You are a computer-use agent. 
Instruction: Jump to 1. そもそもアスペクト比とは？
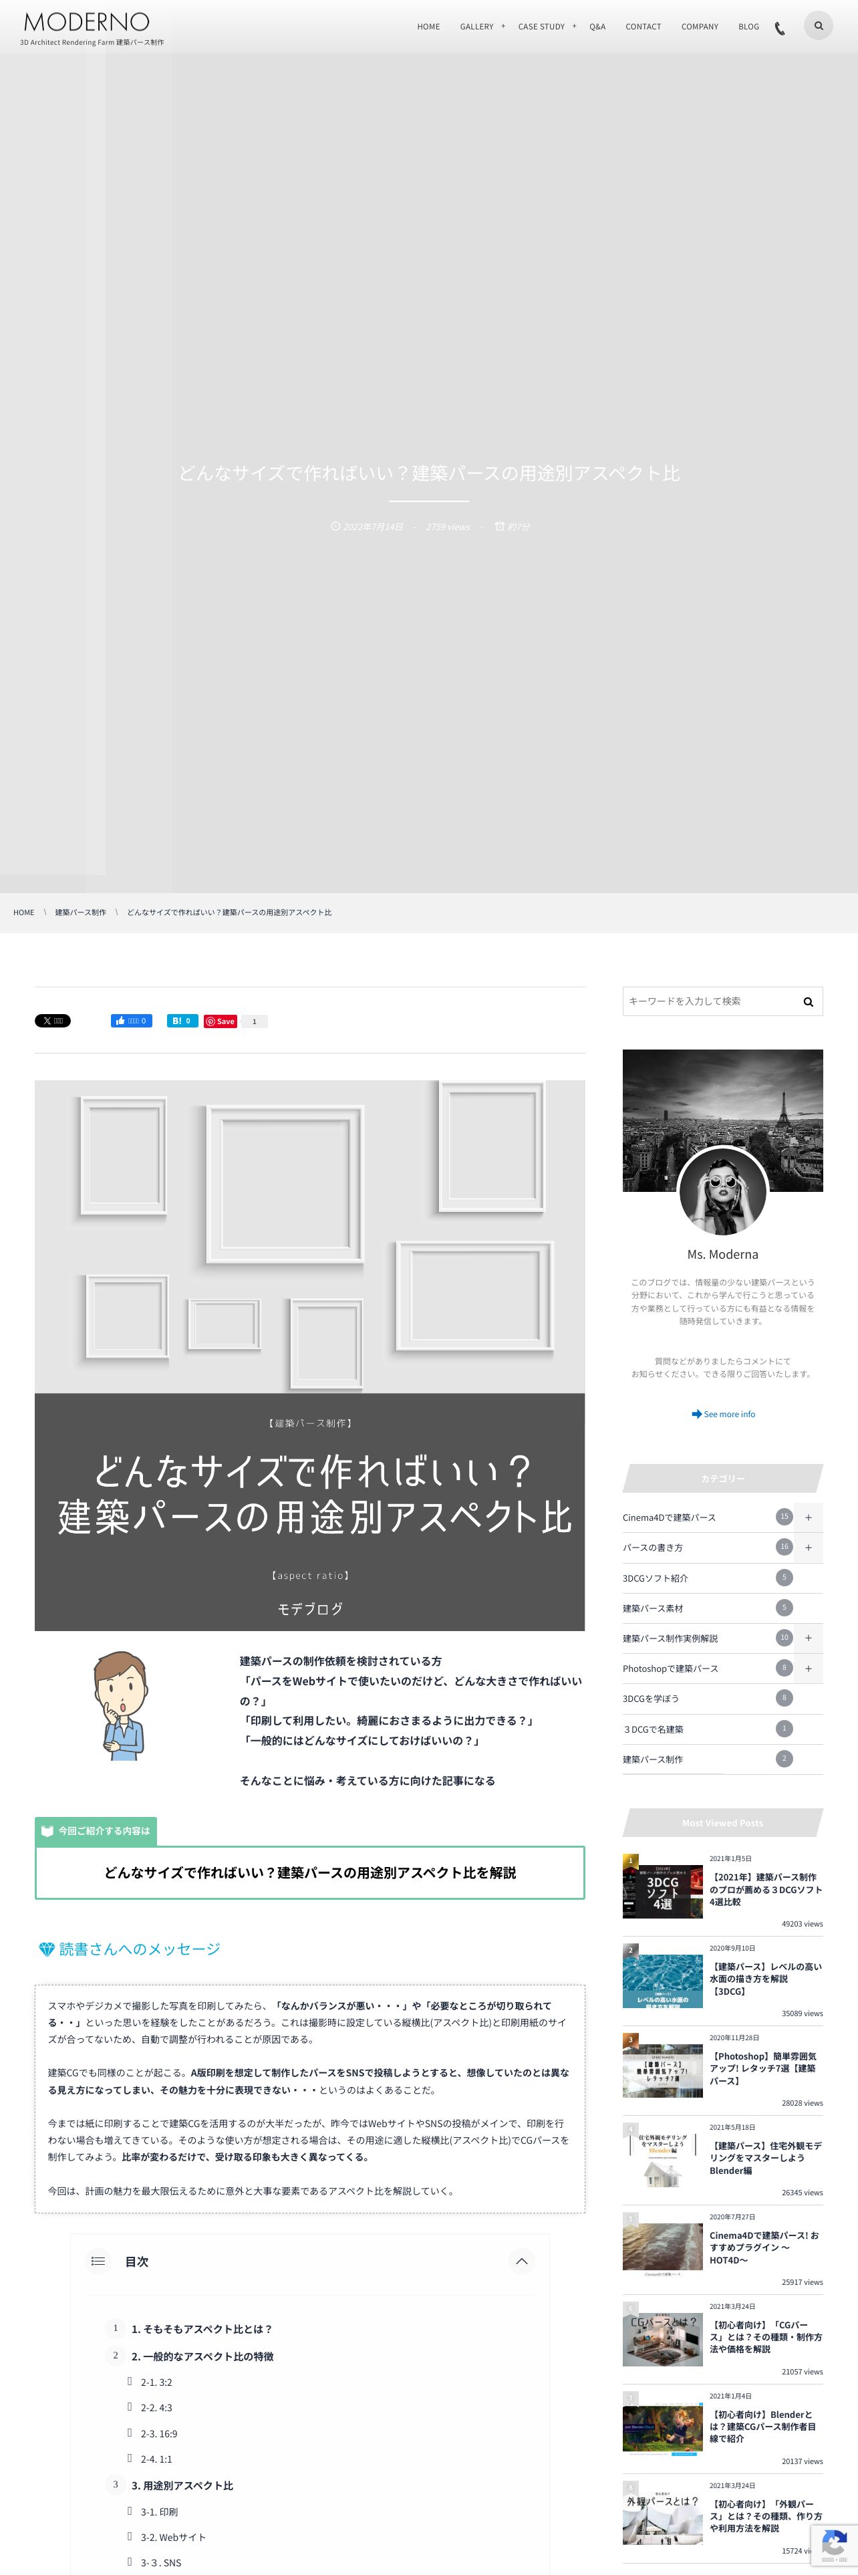pos(202,2328)
